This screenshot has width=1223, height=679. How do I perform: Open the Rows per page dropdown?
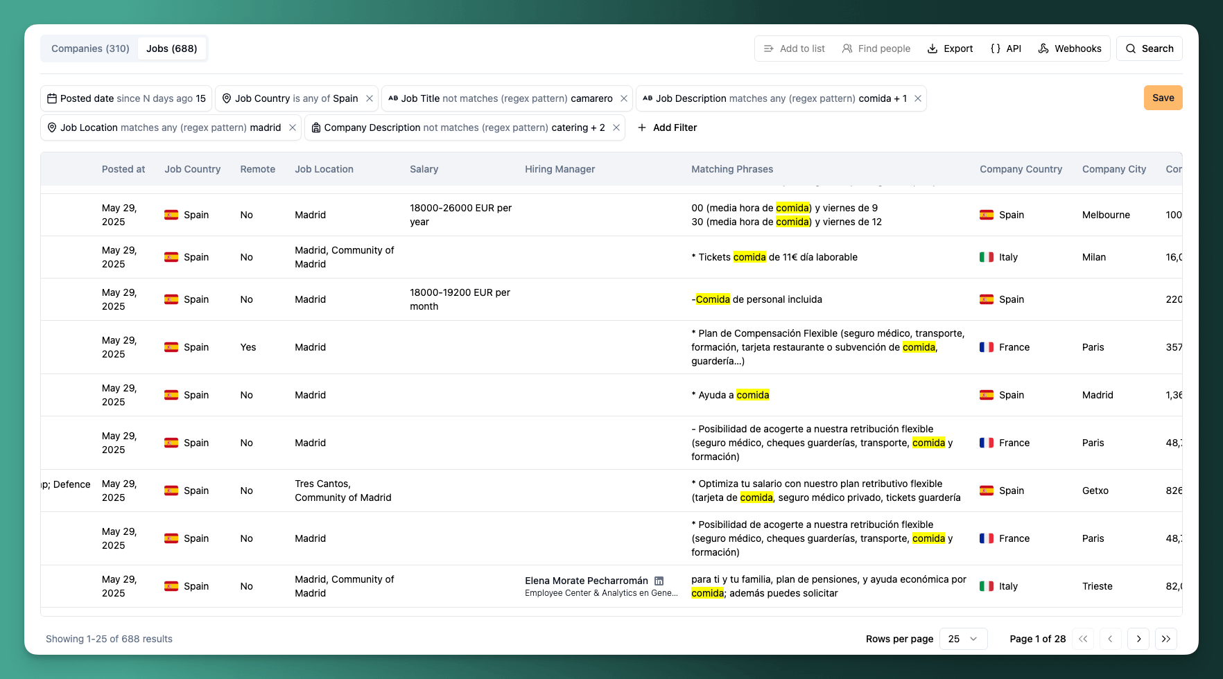pos(963,639)
